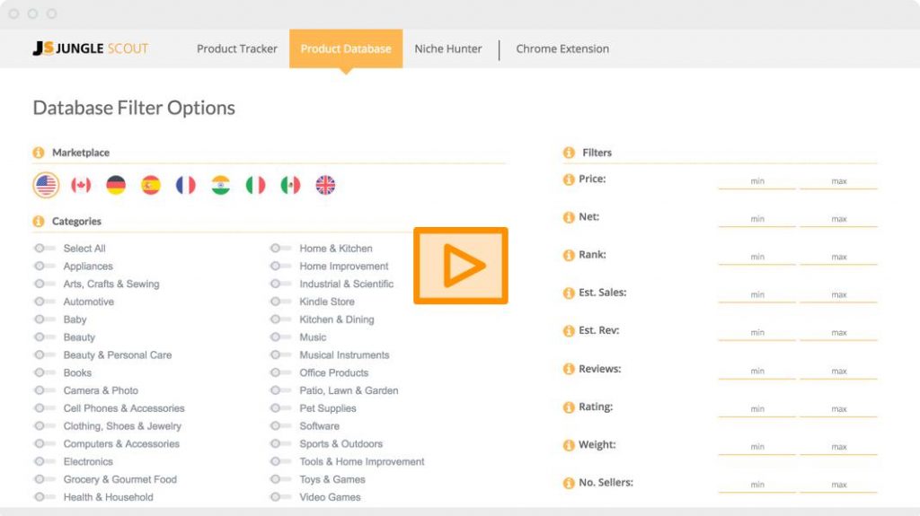
Task: Enable the Appliances category
Action: pos(45,266)
